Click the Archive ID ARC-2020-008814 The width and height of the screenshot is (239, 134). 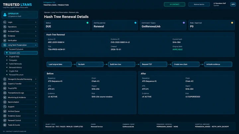coord(56,42)
